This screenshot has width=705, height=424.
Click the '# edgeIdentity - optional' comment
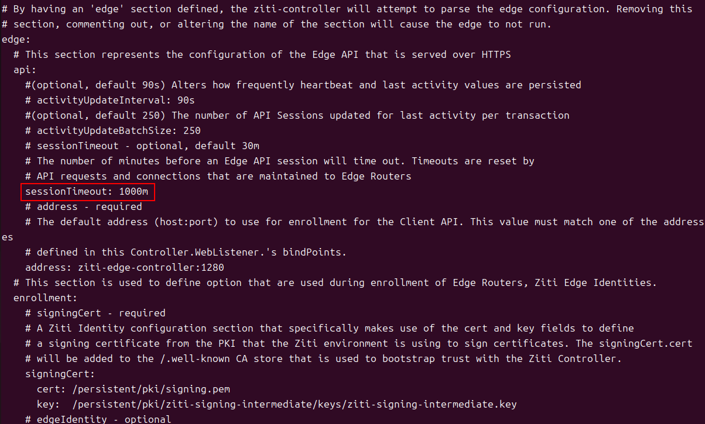click(98, 419)
